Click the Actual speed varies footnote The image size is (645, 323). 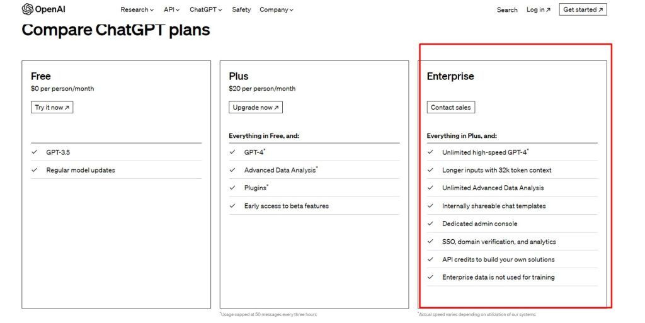477,314
